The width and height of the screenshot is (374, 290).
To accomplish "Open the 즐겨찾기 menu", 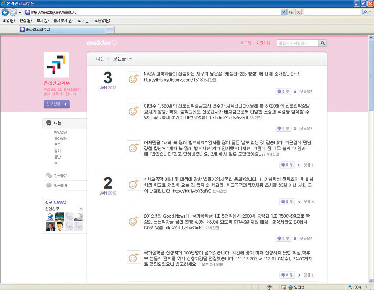I will click(63, 21).
